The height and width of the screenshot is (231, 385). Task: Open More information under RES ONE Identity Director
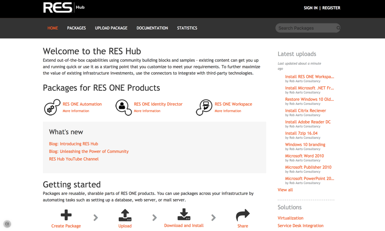[147, 111]
